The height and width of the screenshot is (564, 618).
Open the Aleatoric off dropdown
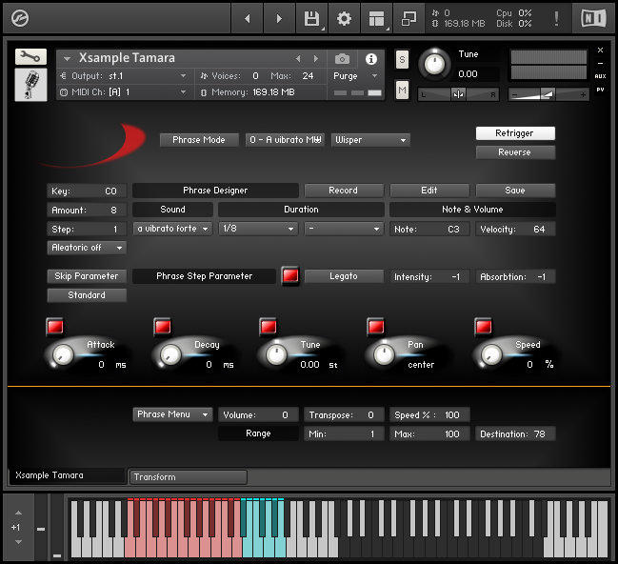(87, 248)
